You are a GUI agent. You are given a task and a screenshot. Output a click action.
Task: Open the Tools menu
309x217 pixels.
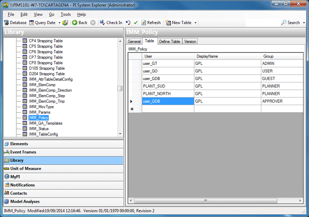tap(66, 14)
